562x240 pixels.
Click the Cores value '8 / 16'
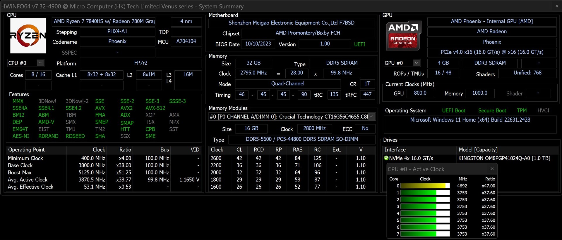pos(38,74)
